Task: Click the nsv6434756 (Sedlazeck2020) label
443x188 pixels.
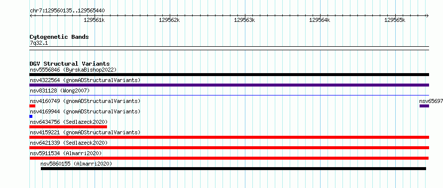Action: [x=69, y=122]
